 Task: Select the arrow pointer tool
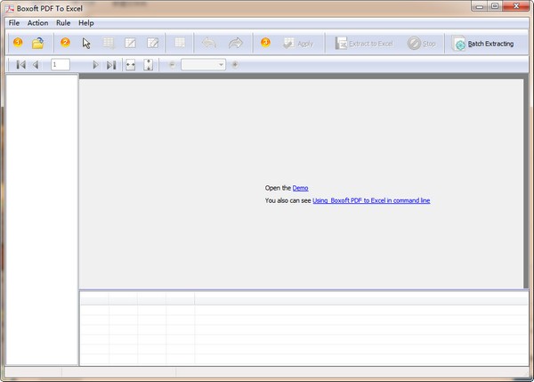86,44
